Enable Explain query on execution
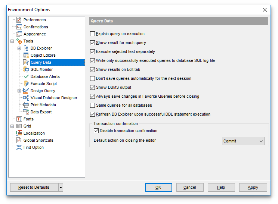 click(x=92, y=34)
